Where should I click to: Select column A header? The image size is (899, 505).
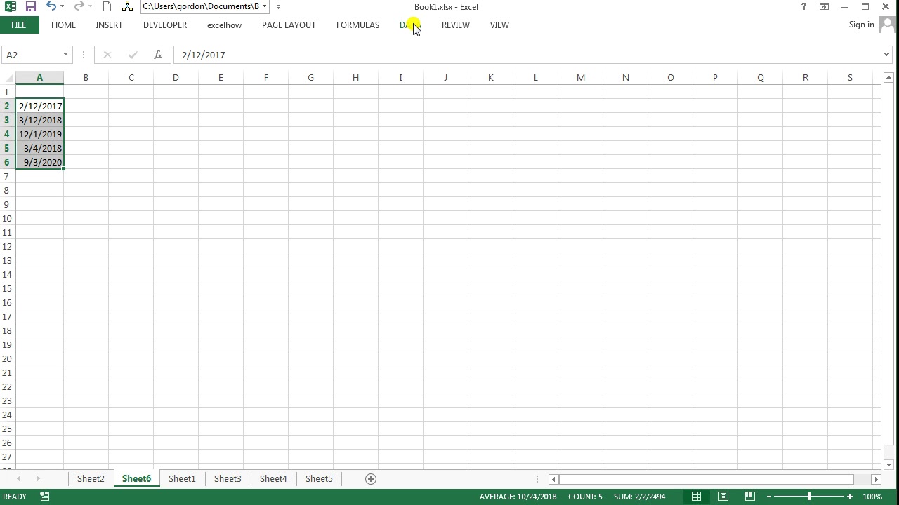pyautogui.click(x=39, y=78)
